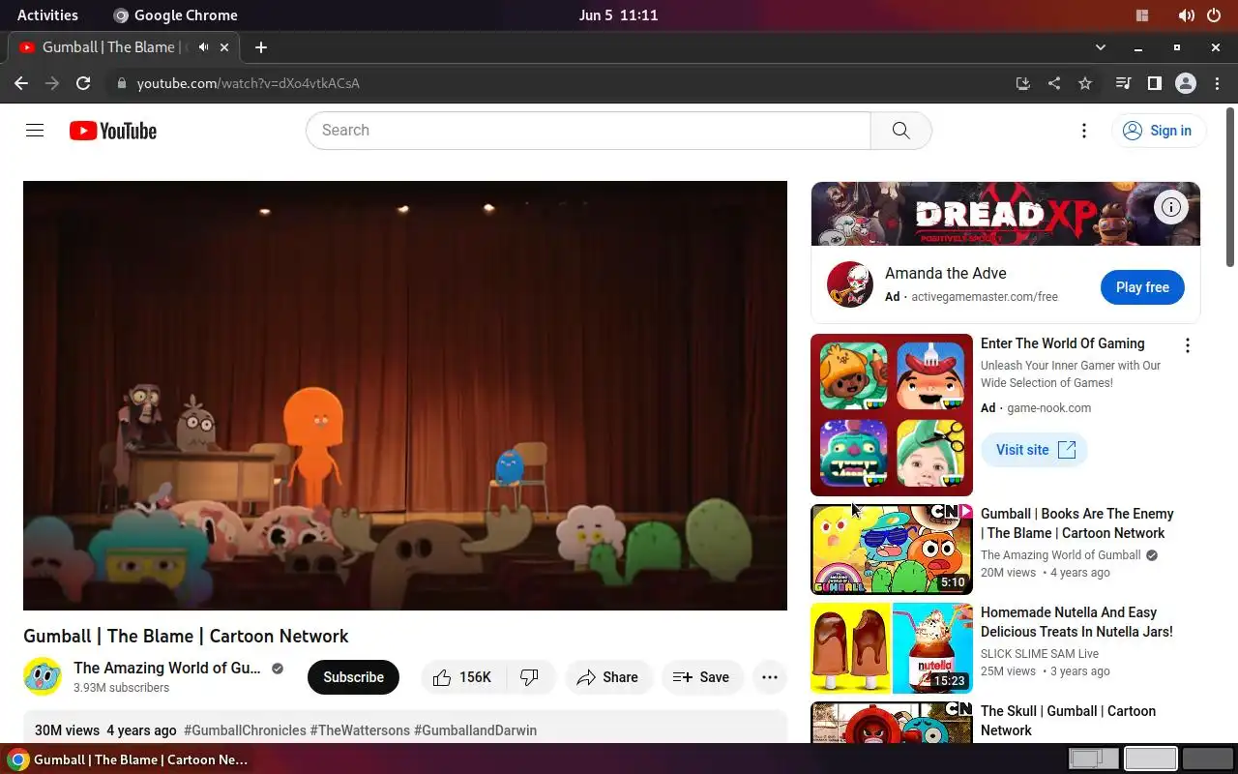Image resolution: width=1238 pixels, height=774 pixels.
Task: Focus the YouTube Search field
Action: [x=588, y=131]
